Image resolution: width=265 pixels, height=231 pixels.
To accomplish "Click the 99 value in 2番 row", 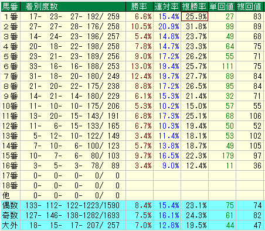I will point(230,26).
